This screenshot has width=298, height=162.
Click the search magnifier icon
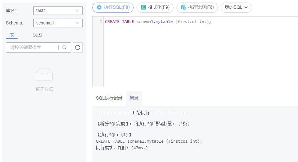tap(64, 47)
